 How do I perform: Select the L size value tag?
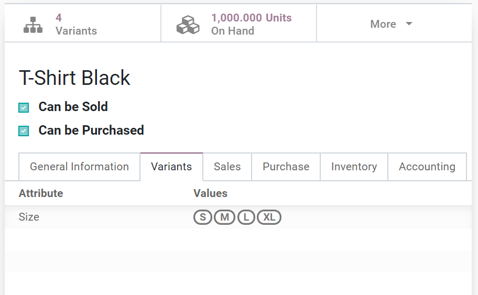click(x=246, y=217)
